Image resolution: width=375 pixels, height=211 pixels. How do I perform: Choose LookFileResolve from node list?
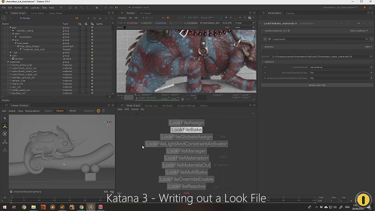(x=186, y=186)
